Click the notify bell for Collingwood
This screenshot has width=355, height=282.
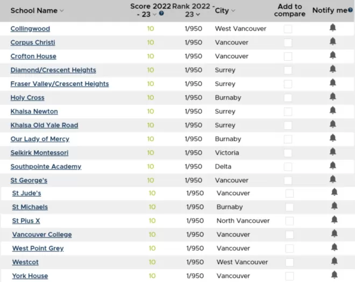coord(332,27)
